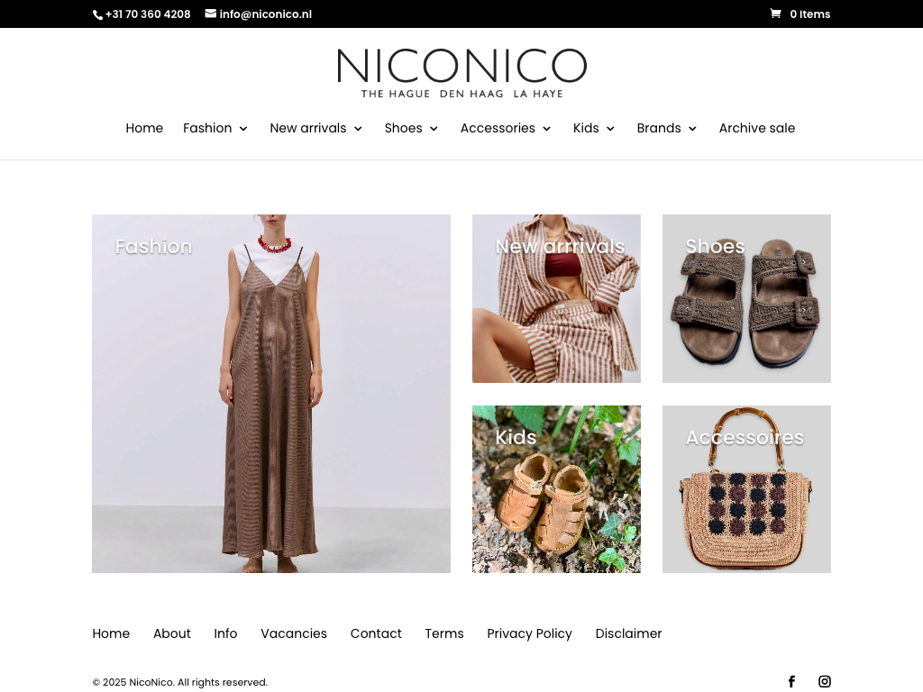Go to Home in main navigation

coord(144,128)
